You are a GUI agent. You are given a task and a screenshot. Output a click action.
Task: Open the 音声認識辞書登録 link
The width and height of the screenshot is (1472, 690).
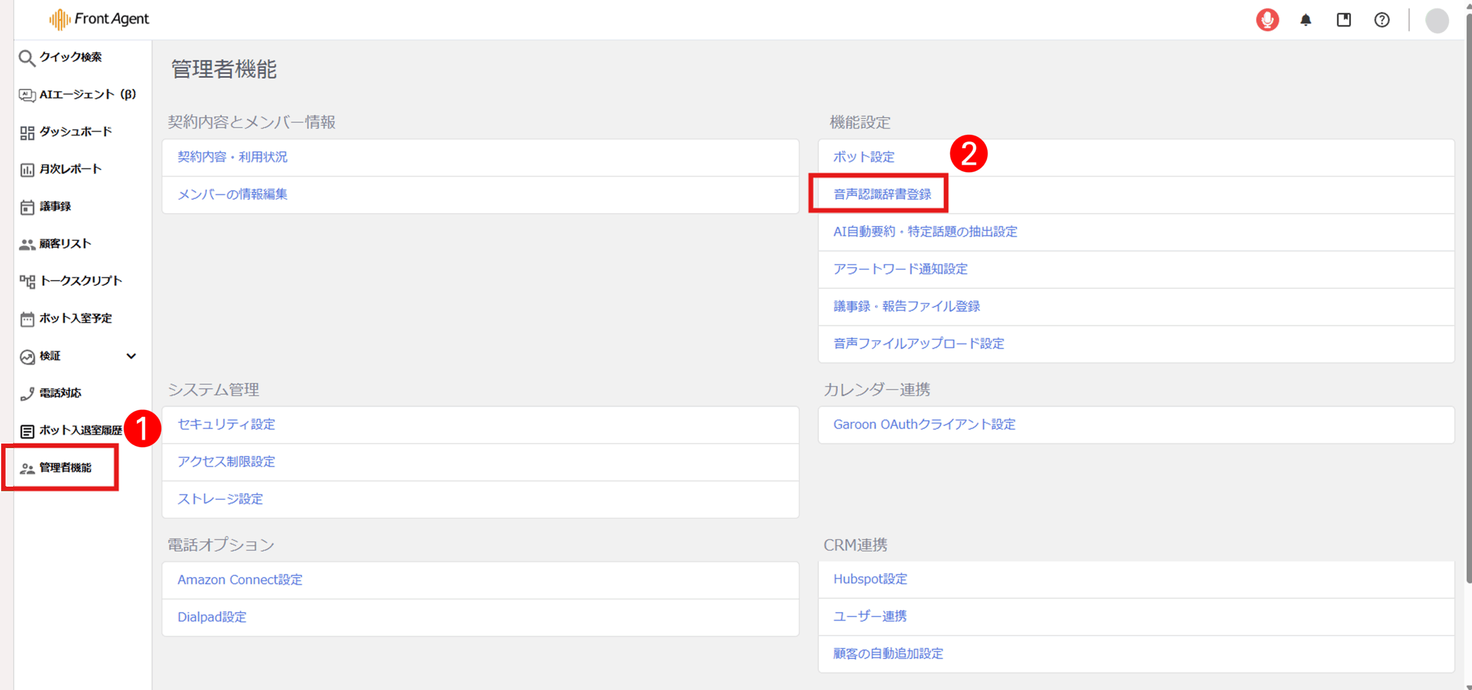click(x=882, y=194)
